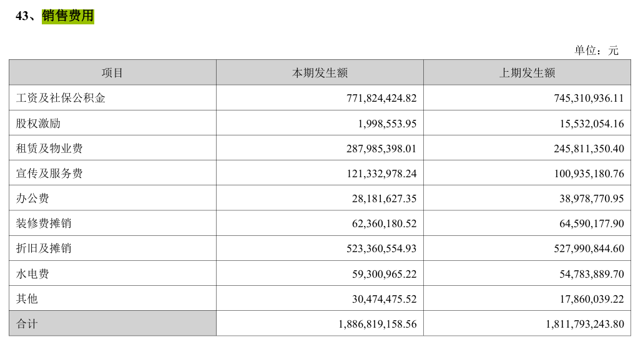This screenshot has height=342, width=638.
Task: Click the 办公费 row label
Action: point(32,198)
